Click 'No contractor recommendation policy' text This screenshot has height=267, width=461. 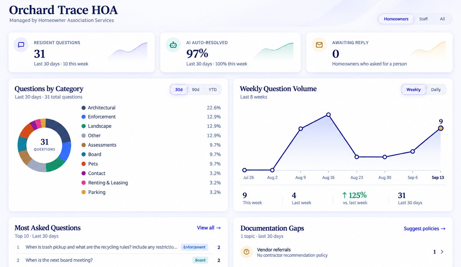pos(292,255)
